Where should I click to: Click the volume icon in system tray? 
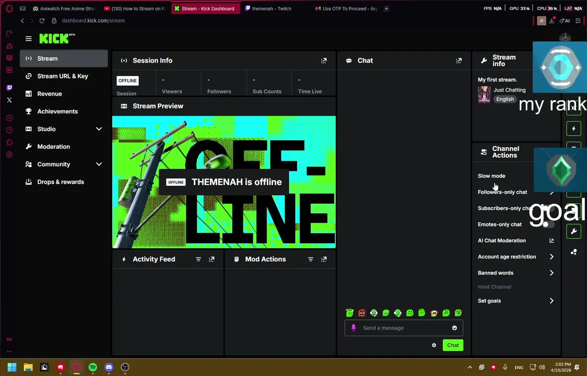point(542,368)
